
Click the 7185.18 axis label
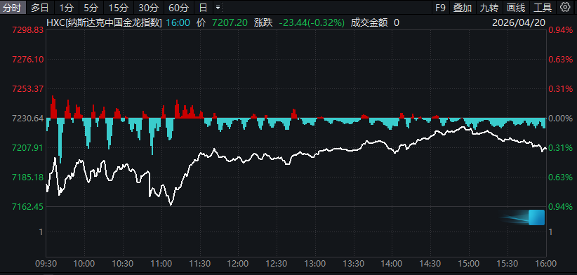[28, 177]
